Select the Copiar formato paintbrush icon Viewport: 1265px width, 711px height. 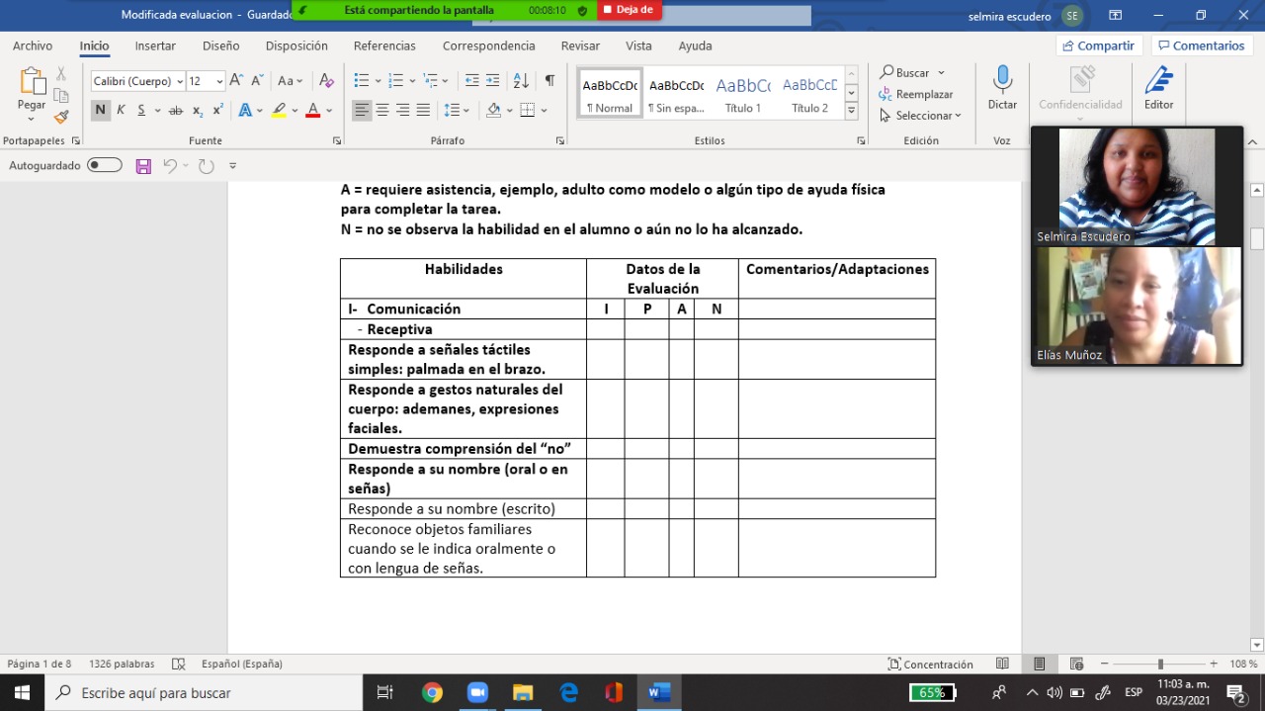(61, 117)
